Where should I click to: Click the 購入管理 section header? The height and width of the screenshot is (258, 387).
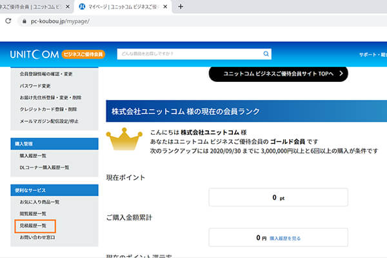click(54, 144)
